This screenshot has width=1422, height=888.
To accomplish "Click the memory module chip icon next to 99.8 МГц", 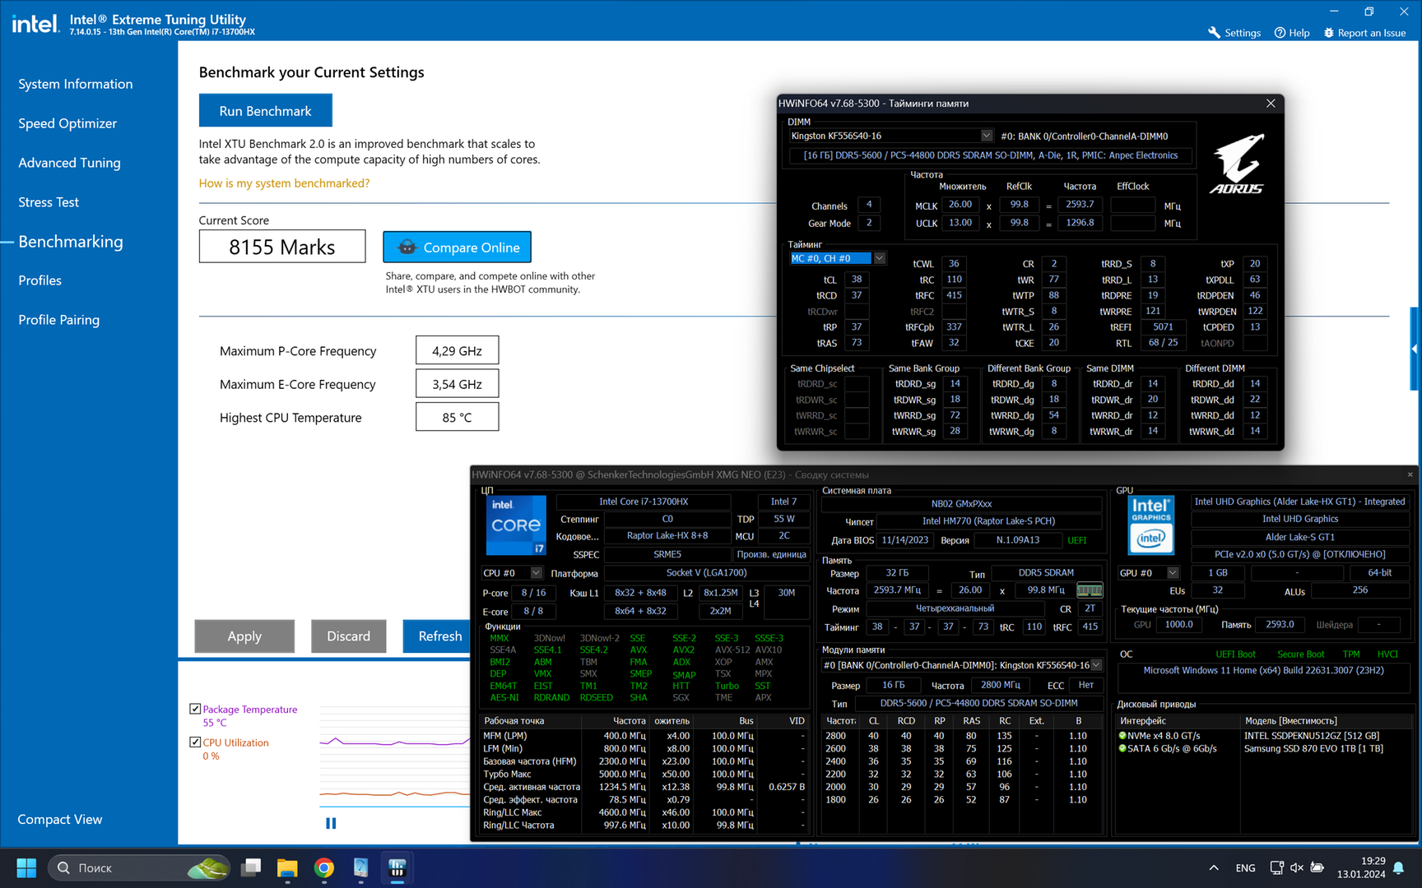I will tap(1089, 590).
